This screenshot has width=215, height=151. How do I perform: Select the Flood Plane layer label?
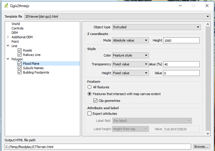[x=31, y=64]
